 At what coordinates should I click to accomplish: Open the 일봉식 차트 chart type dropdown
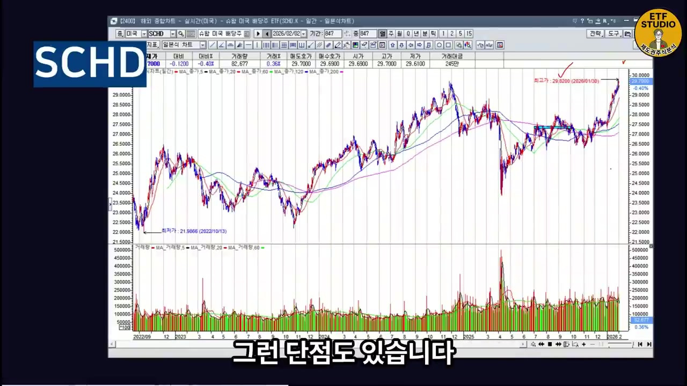pos(202,45)
